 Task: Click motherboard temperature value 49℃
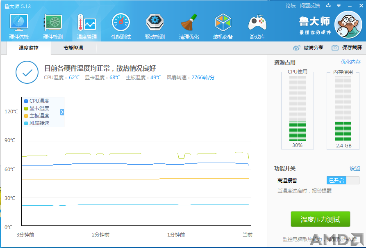coord(156,77)
